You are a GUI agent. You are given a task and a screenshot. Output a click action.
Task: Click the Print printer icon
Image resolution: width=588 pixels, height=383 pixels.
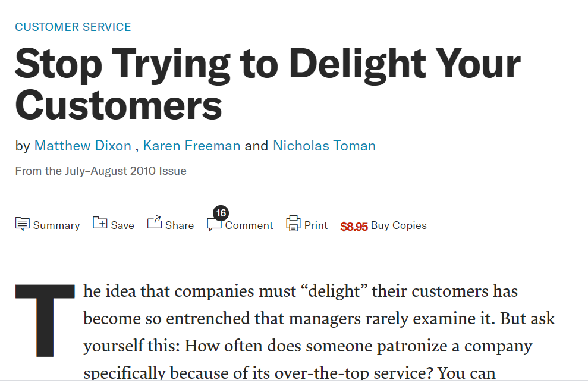pyautogui.click(x=293, y=224)
